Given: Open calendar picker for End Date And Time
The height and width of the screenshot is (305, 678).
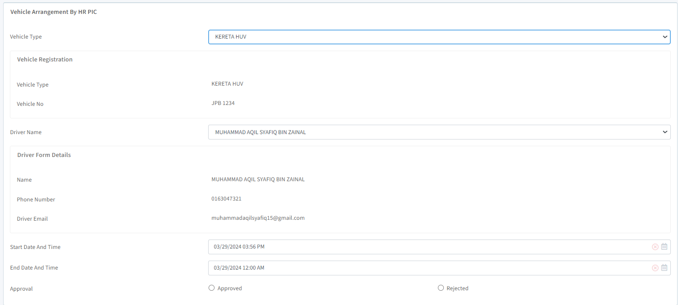Looking at the screenshot, I should point(664,268).
